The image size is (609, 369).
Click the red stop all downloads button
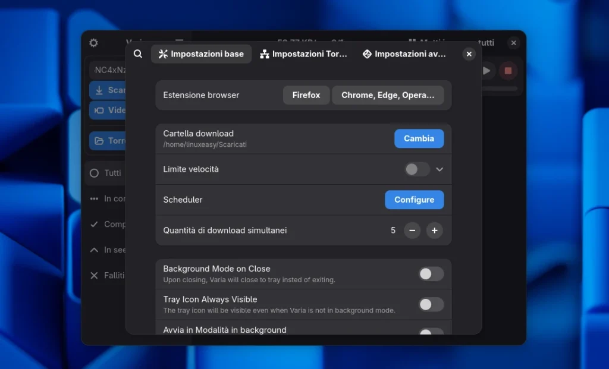click(508, 71)
